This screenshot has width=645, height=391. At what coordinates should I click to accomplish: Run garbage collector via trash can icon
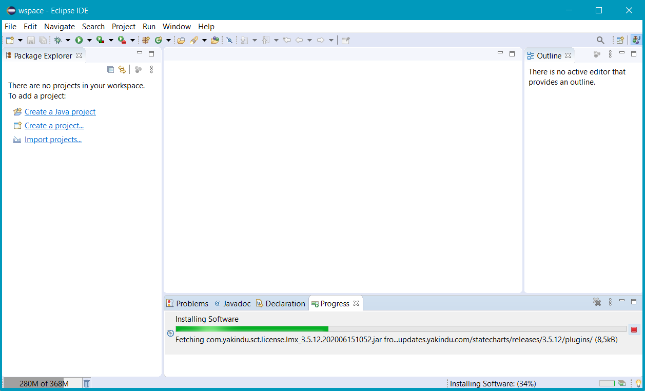[x=87, y=383]
